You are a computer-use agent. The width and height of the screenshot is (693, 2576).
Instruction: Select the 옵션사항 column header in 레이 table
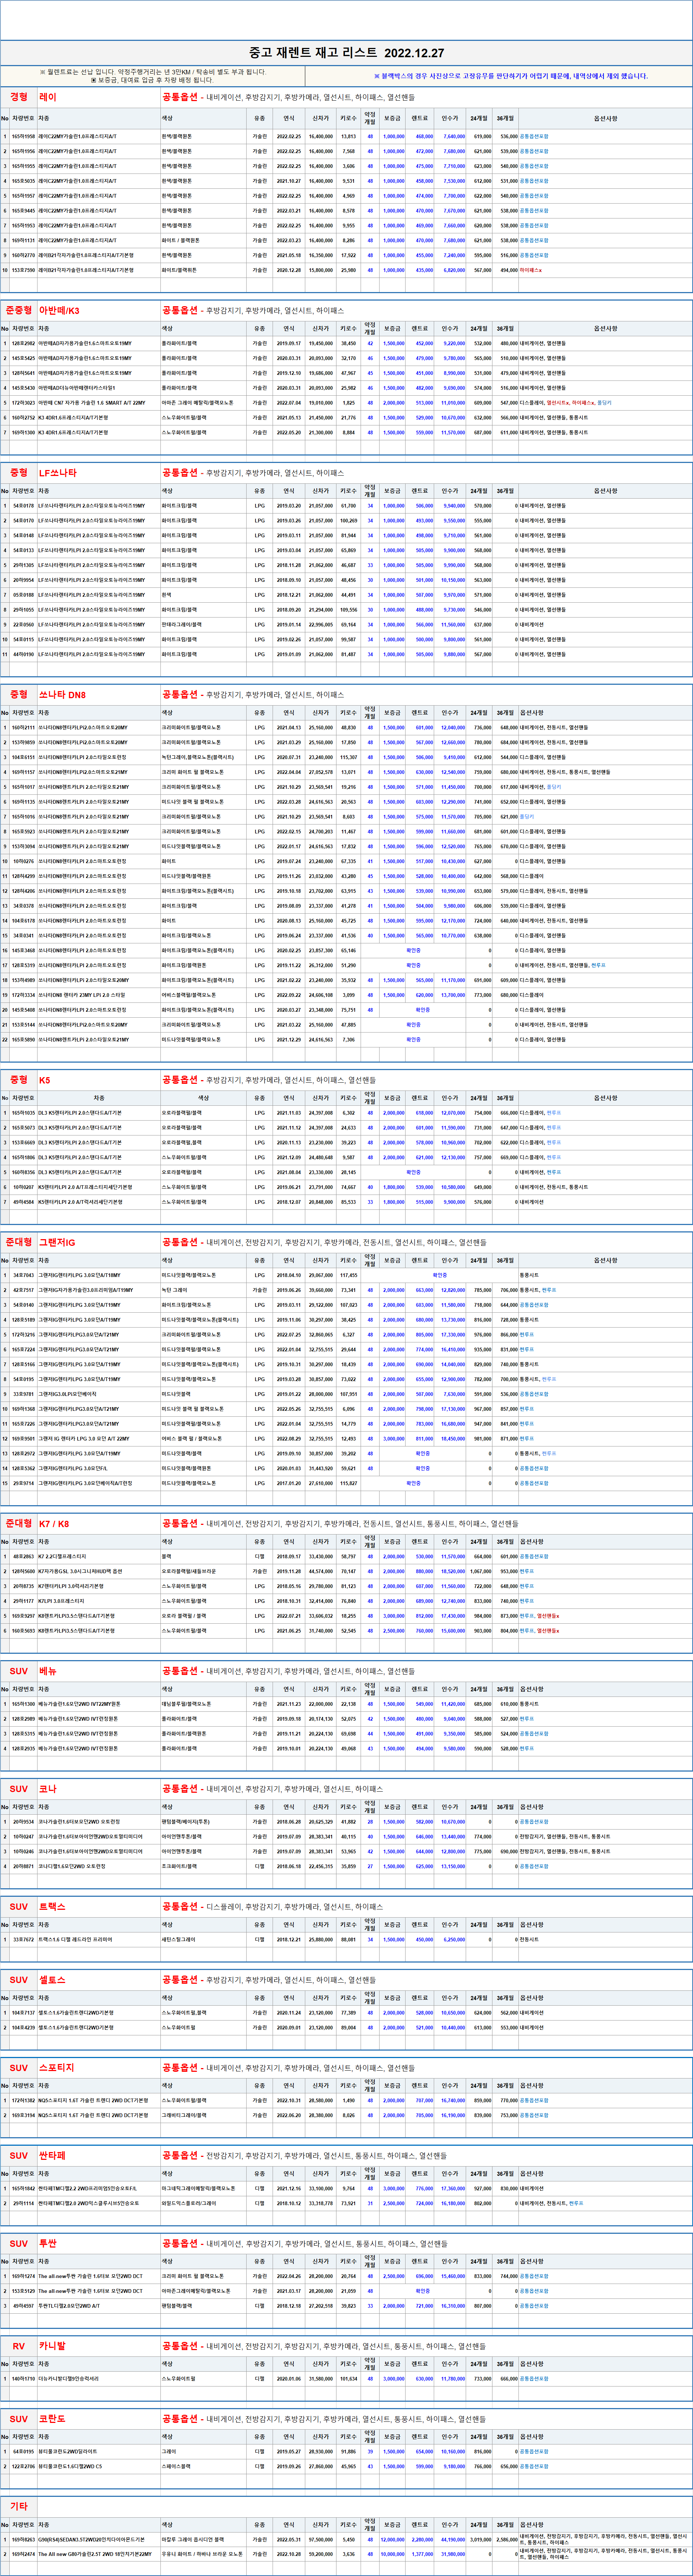(x=606, y=118)
